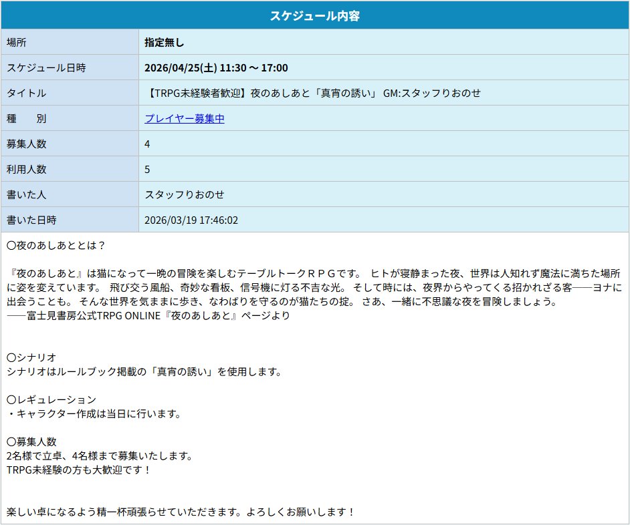This screenshot has width=630, height=525.
Task: Click the line TRPG未経験の方も大歓迎です！
Action: [x=79, y=470]
